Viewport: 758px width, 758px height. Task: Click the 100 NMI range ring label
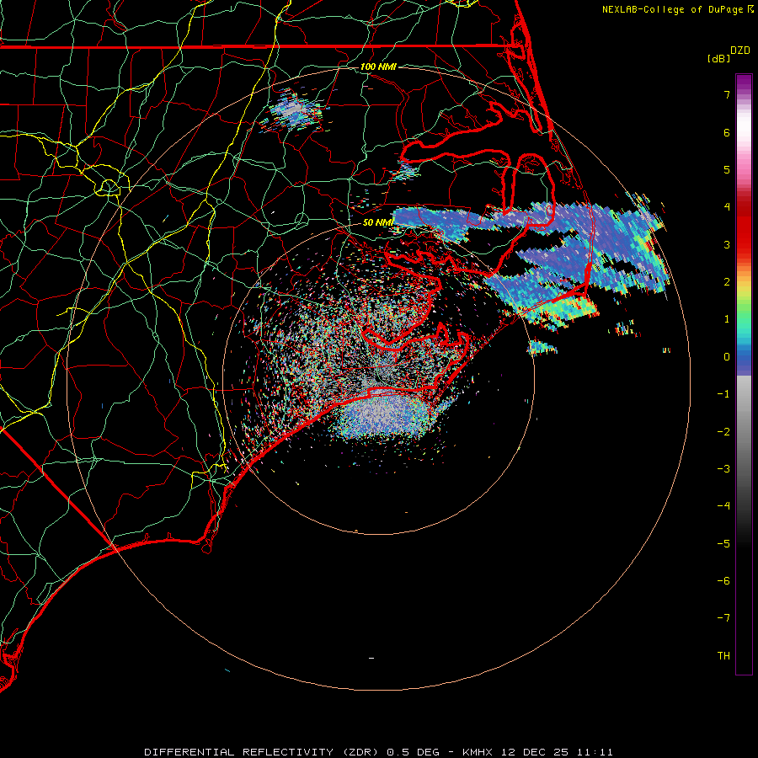click(x=378, y=67)
